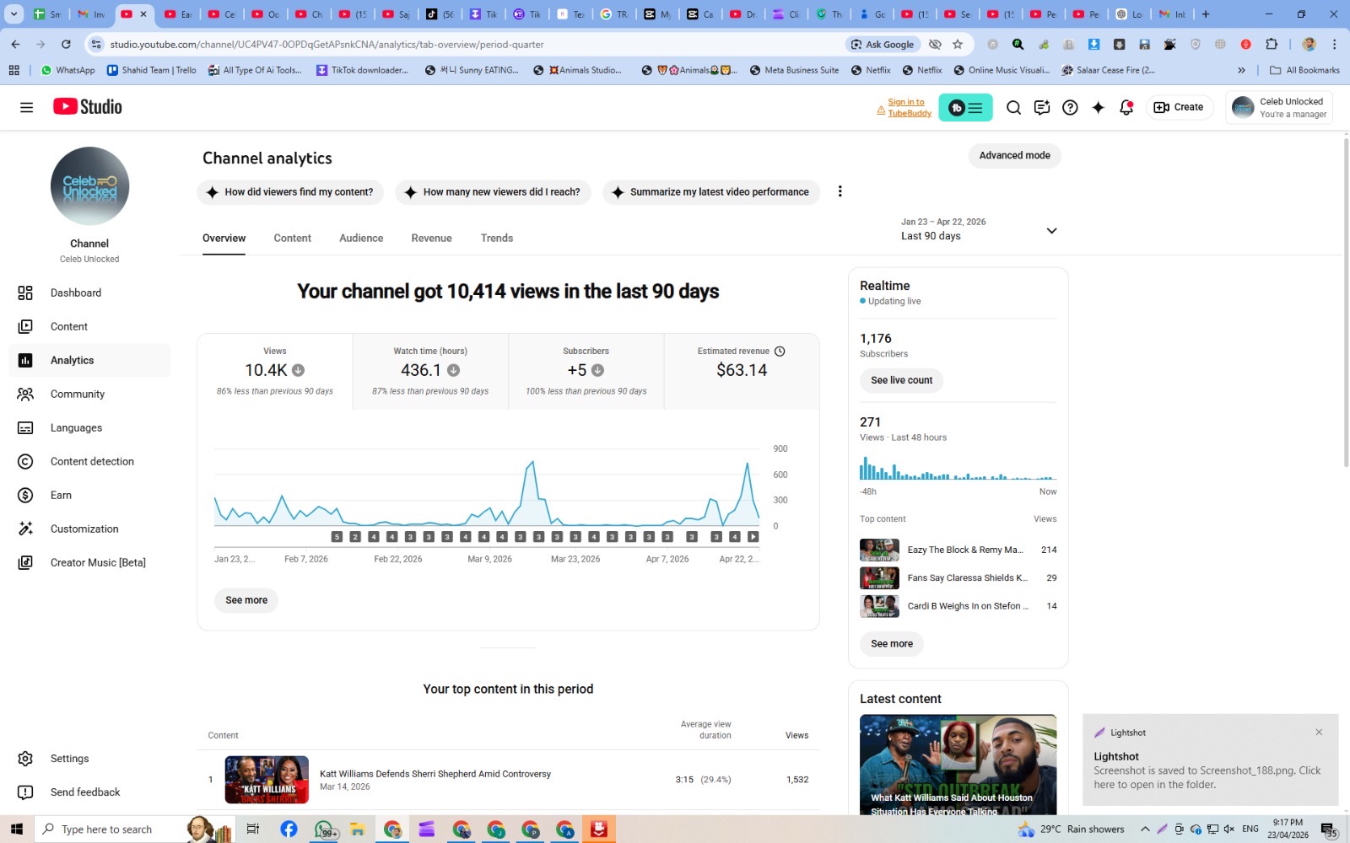Open the comments inbox icon in header
Screen dimensions: 1350x843
pos(1042,107)
